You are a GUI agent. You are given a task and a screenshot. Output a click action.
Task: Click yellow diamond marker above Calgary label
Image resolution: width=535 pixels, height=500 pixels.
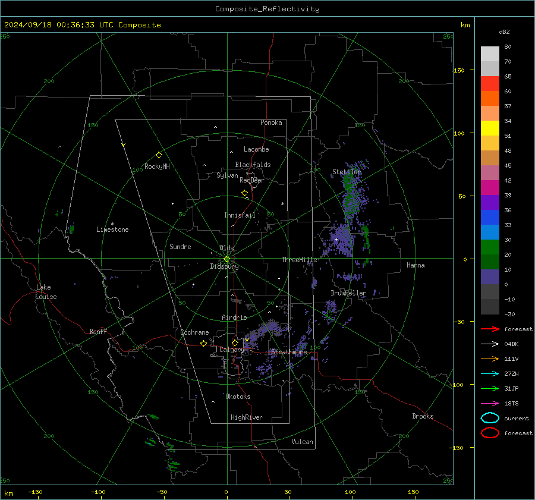(235, 342)
